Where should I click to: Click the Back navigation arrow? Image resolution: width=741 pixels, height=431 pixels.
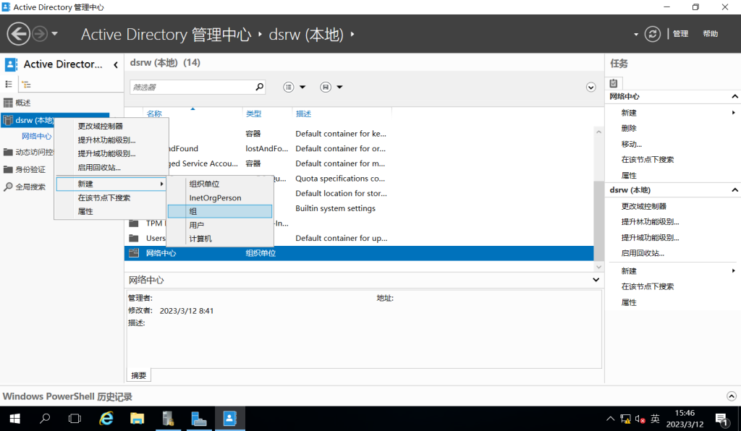pyautogui.click(x=18, y=34)
